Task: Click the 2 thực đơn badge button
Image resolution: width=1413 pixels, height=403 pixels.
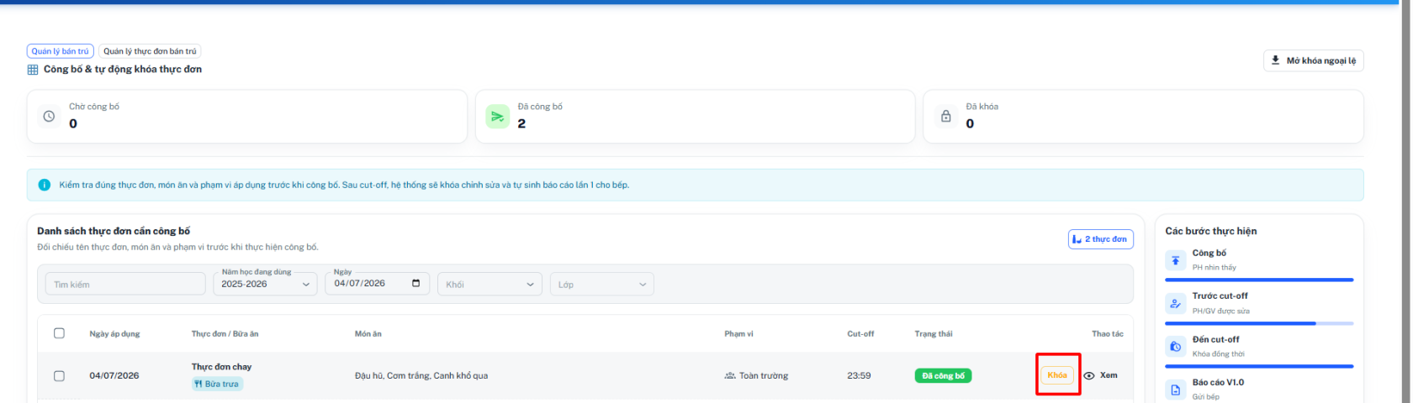Action: [x=1100, y=239]
